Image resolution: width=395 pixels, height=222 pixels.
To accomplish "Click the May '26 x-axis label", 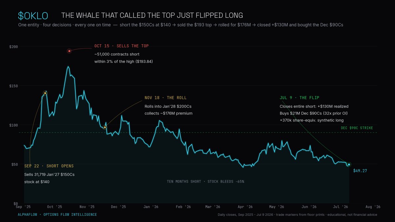I will 276,207.
